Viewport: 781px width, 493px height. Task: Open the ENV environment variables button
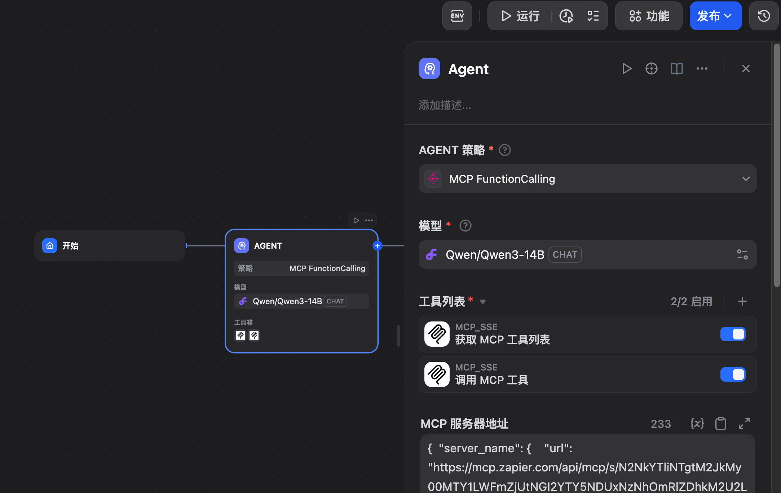[x=457, y=16]
